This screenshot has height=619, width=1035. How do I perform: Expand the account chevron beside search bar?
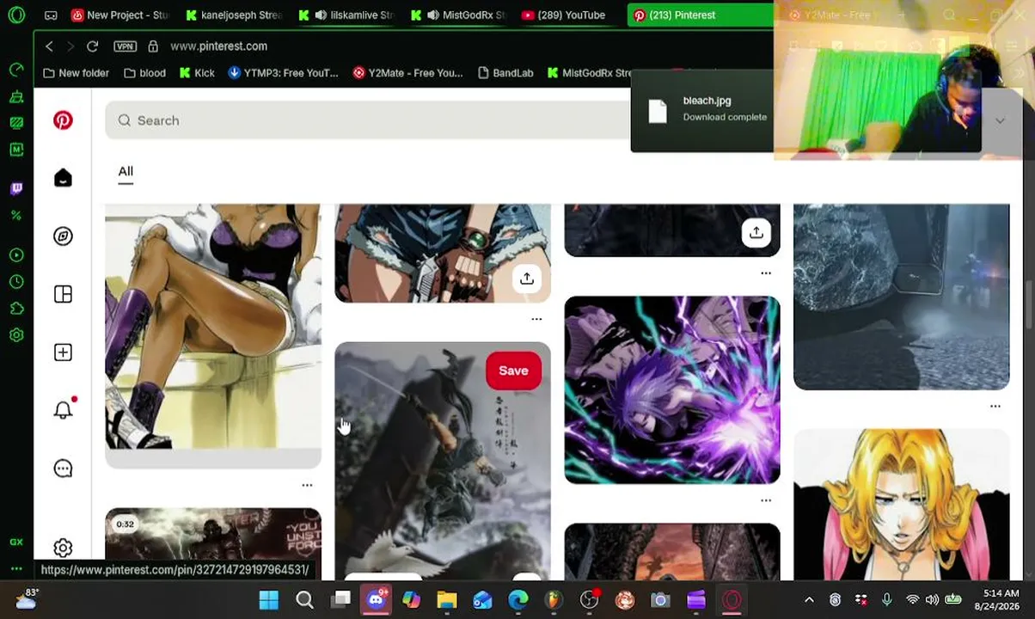[1000, 120]
